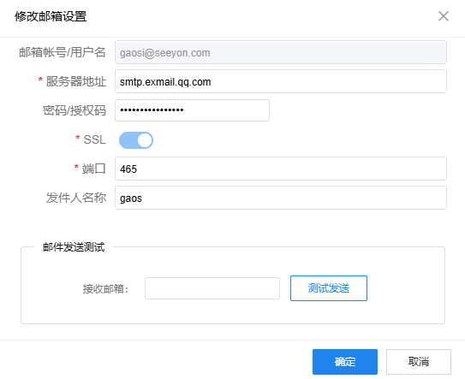
Task: Click the 发件人名称 field containing gaos
Action: pyautogui.click(x=281, y=198)
